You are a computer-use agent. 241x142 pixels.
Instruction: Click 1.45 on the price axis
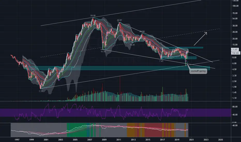click(x=234, y=92)
